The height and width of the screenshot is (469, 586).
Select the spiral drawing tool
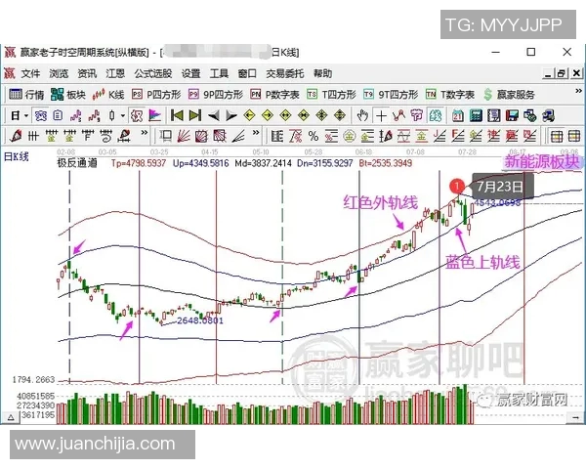click(105, 136)
